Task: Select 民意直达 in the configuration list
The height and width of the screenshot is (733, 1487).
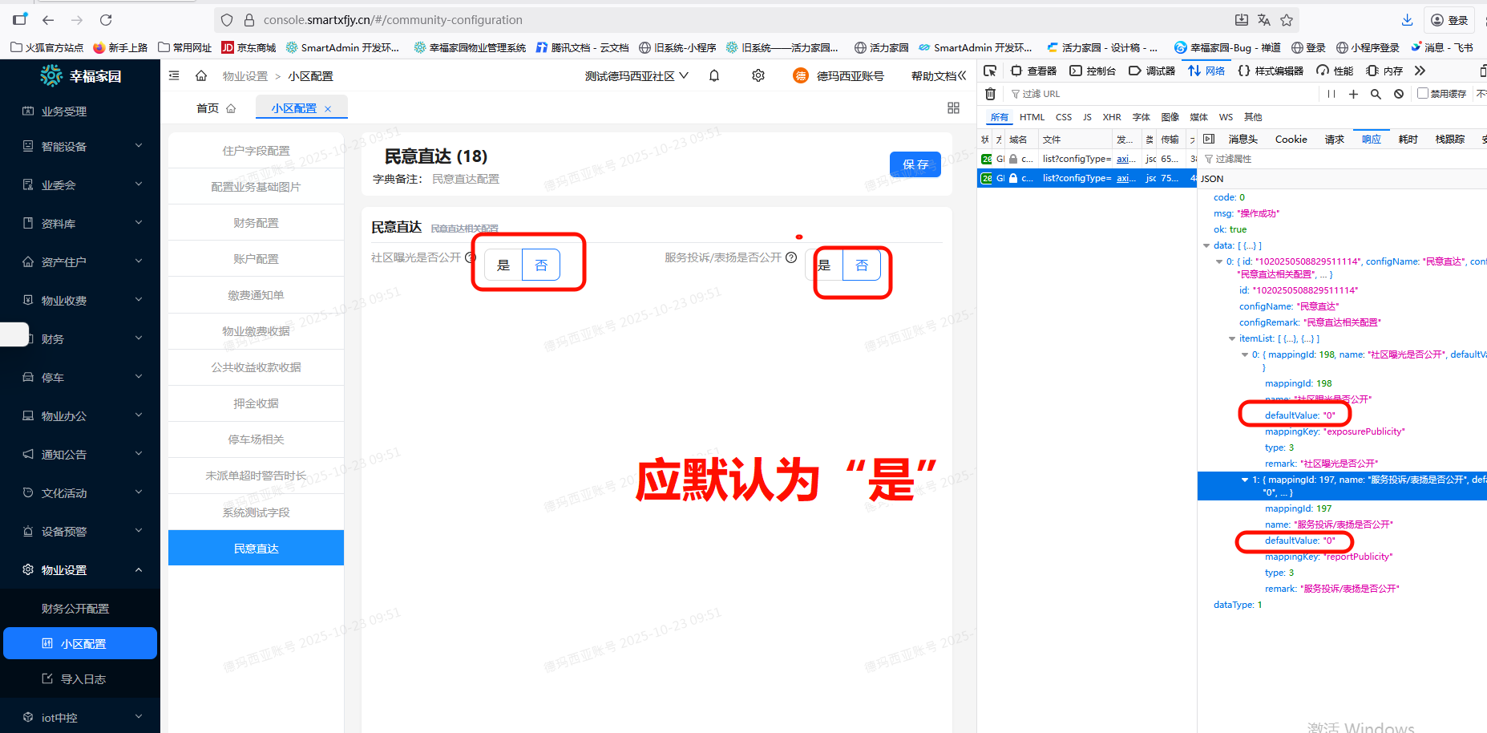Action: tap(255, 548)
